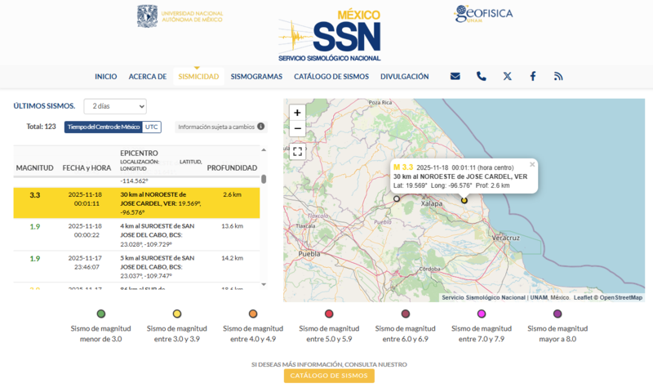Click the info icon beside 'Información sujeta a cambios'
This screenshot has height=392, width=653.
[261, 127]
